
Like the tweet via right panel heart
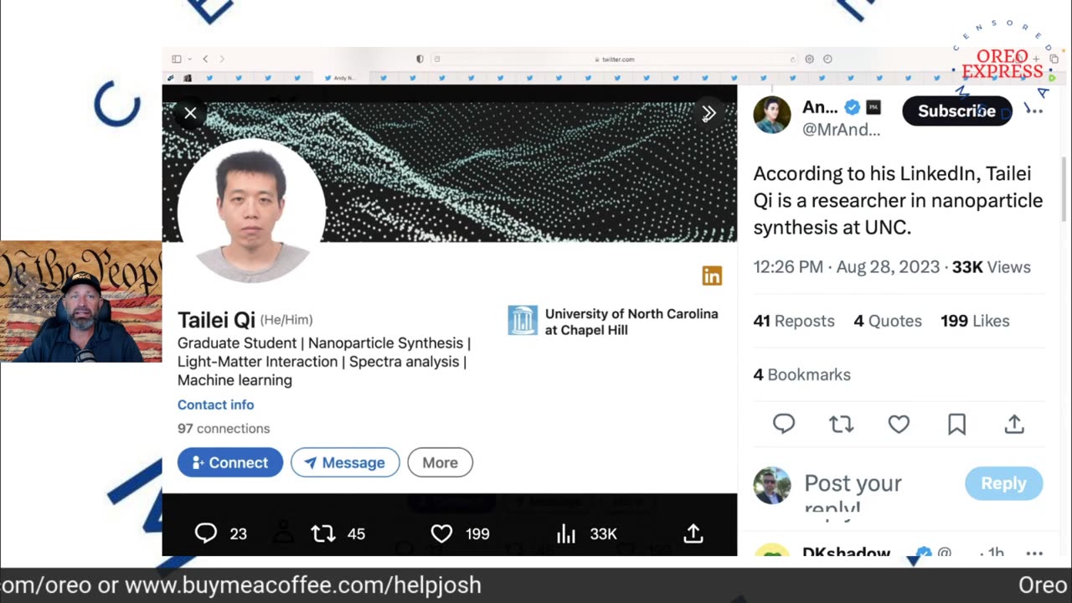click(x=899, y=425)
